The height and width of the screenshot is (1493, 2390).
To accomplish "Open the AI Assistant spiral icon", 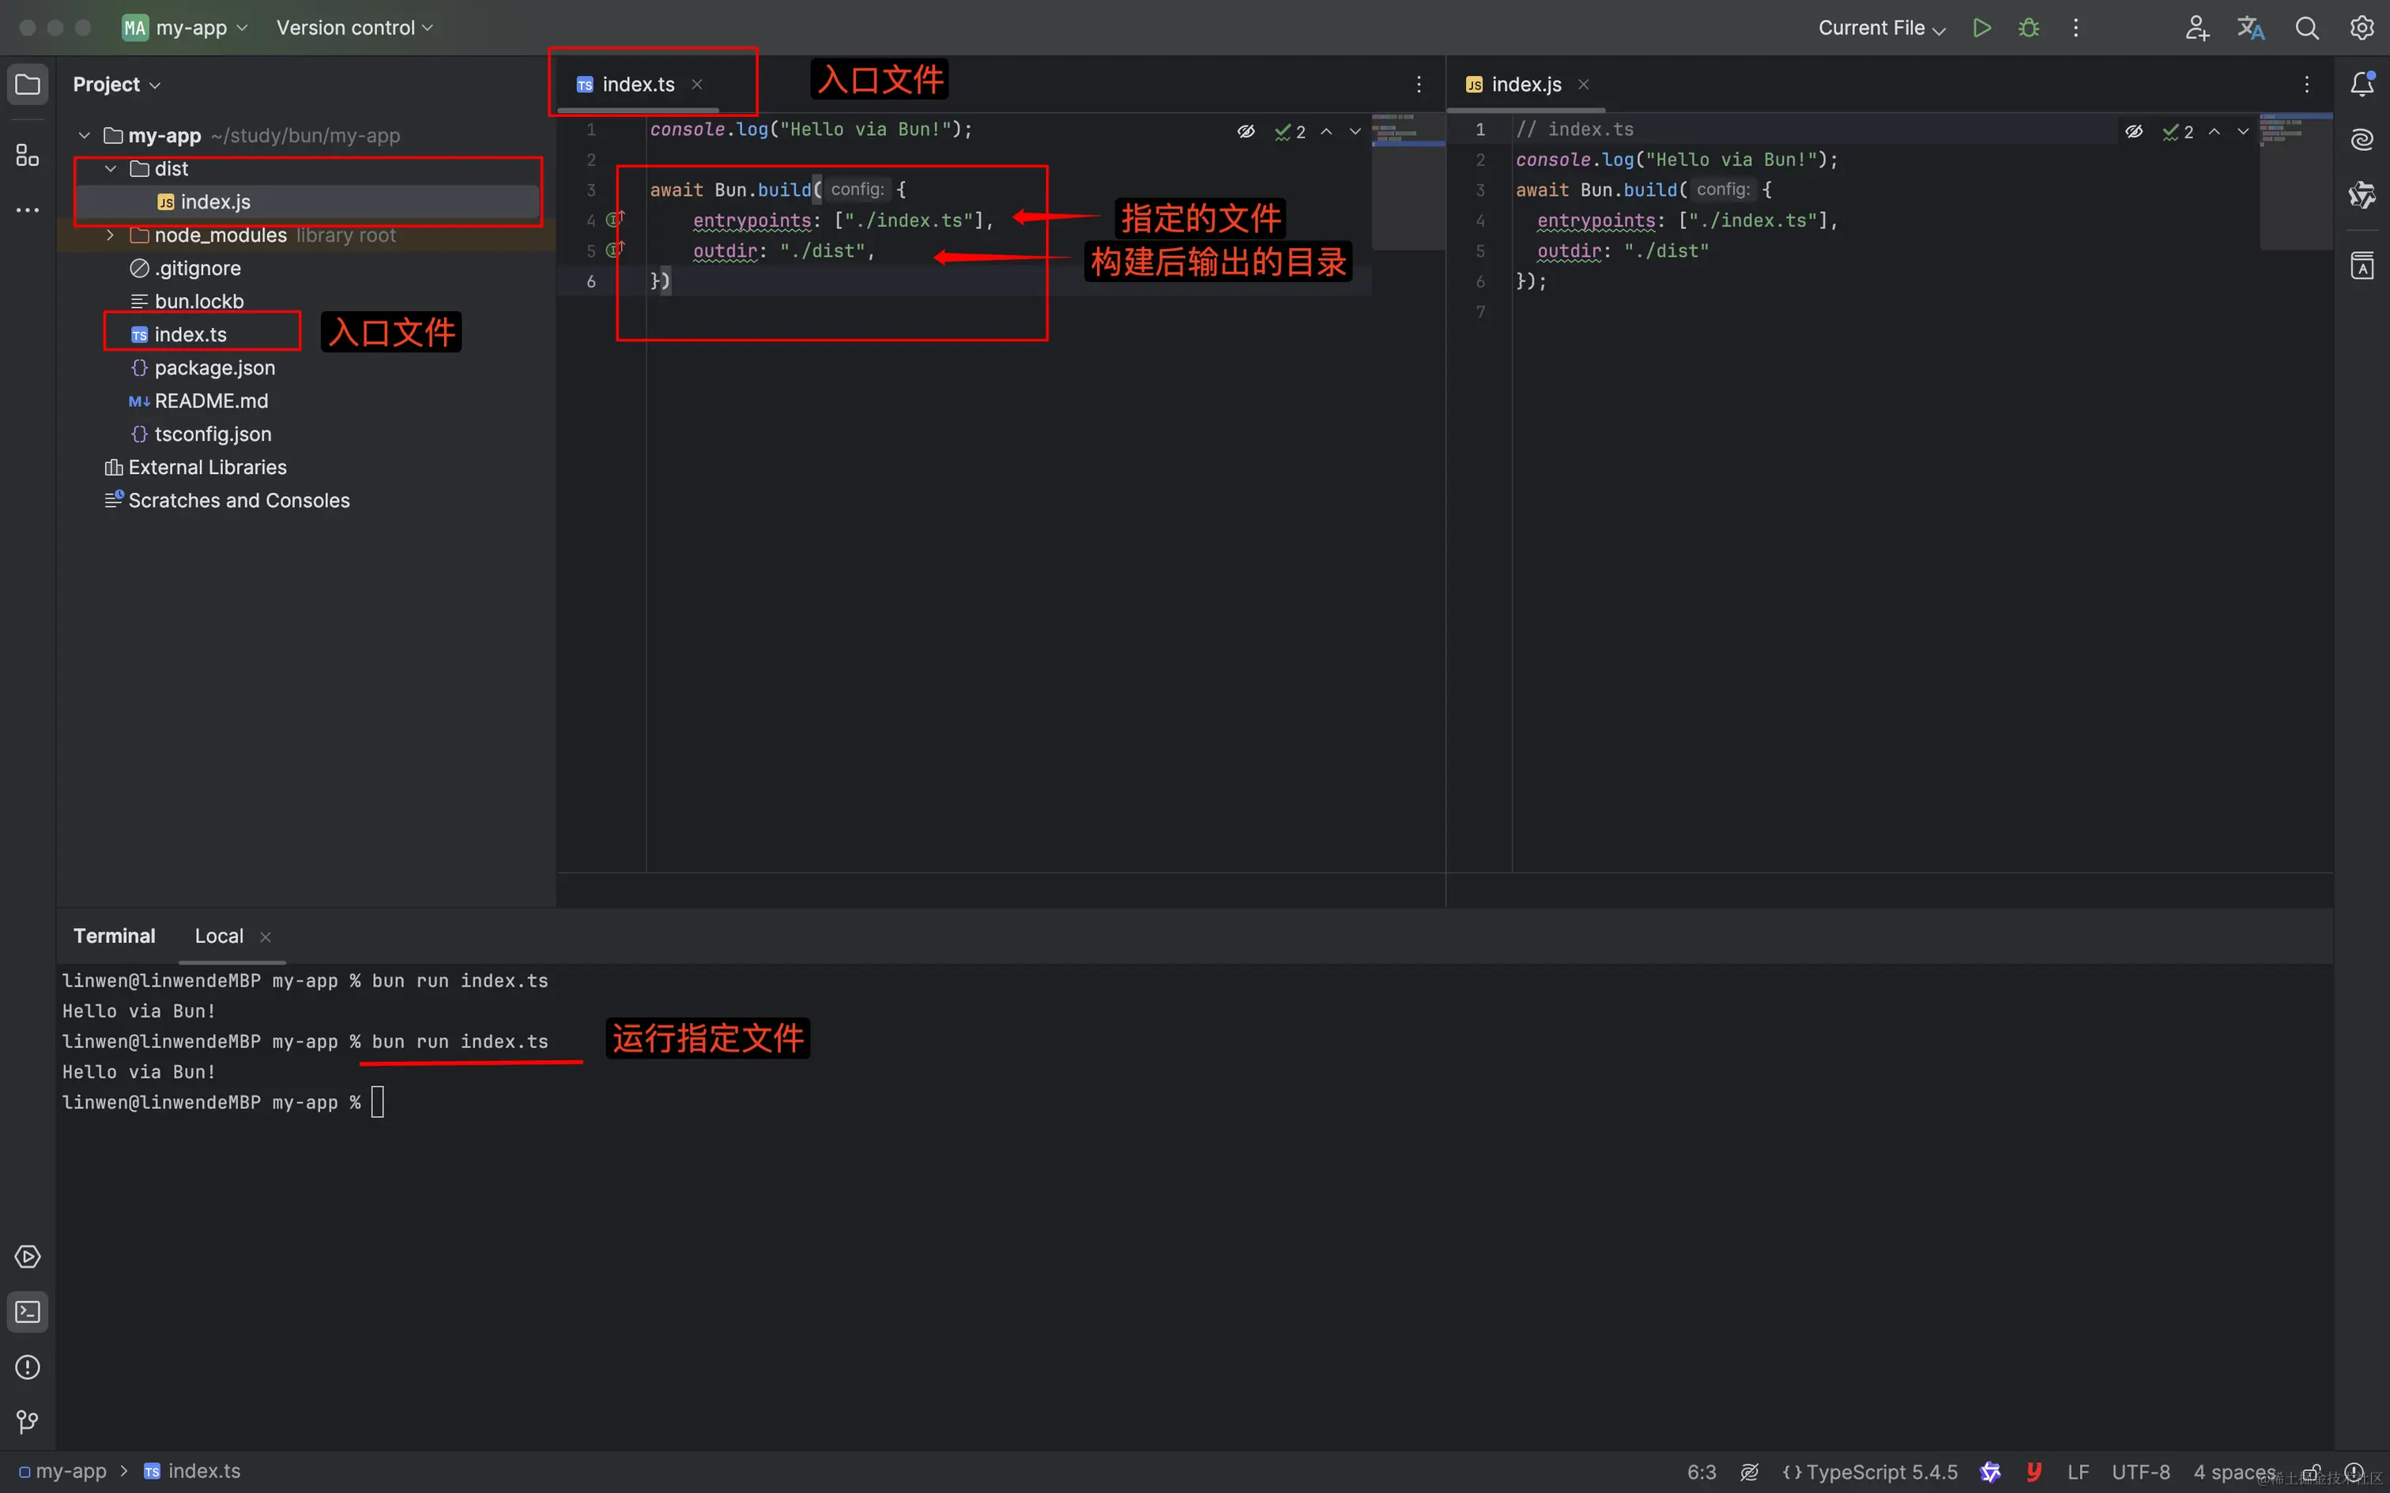I will tap(2362, 141).
